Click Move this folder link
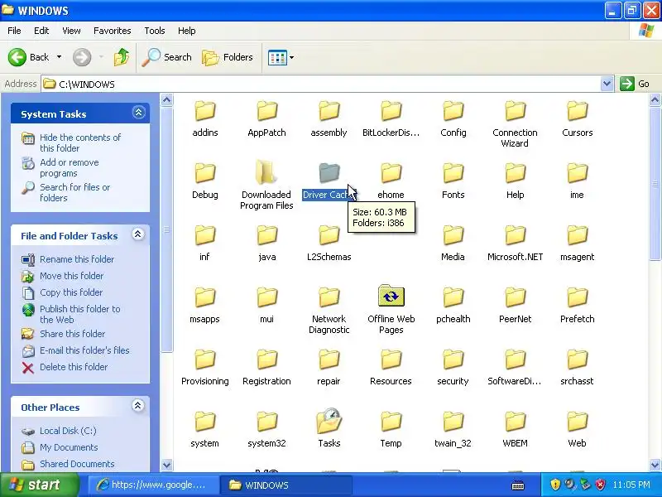The width and height of the screenshot is (662, 497). point(71,276)
